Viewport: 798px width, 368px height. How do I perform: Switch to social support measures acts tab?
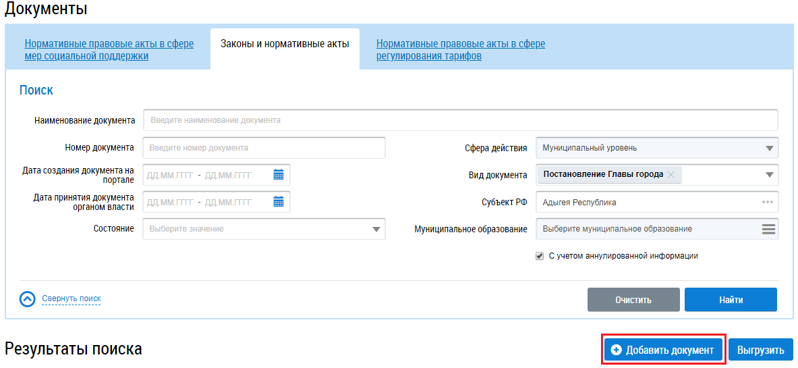(109, 50)
